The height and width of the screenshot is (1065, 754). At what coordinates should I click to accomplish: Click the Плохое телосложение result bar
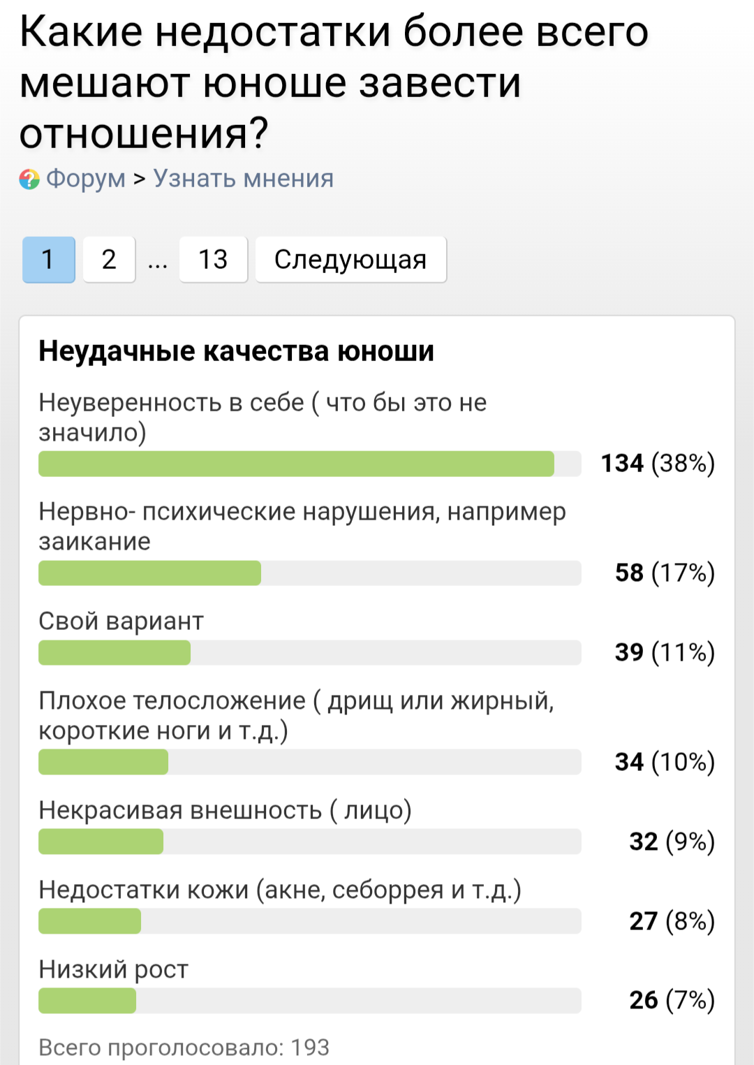tap(103, 762)
